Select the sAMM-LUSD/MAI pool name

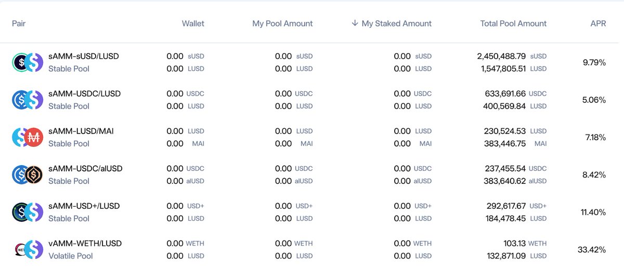pos(81,131)
